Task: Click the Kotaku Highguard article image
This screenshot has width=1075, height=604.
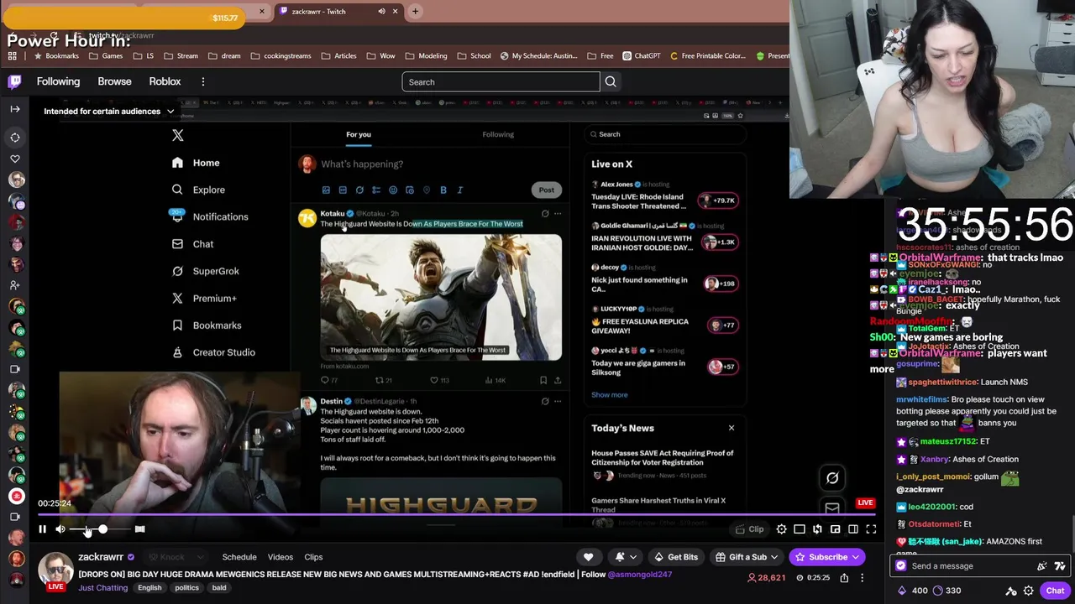Action: (x=441, y=298)
